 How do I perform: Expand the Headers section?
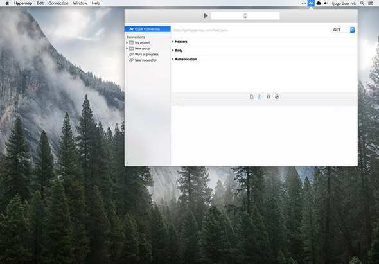click(173, 42)
